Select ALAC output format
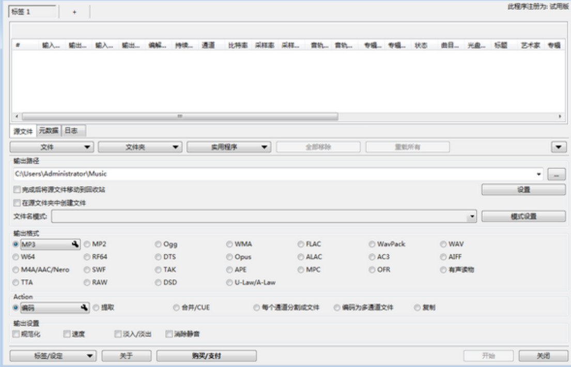The width and height of the screenshot is (571, 367). pyautogui.click(x=301, y=257)
